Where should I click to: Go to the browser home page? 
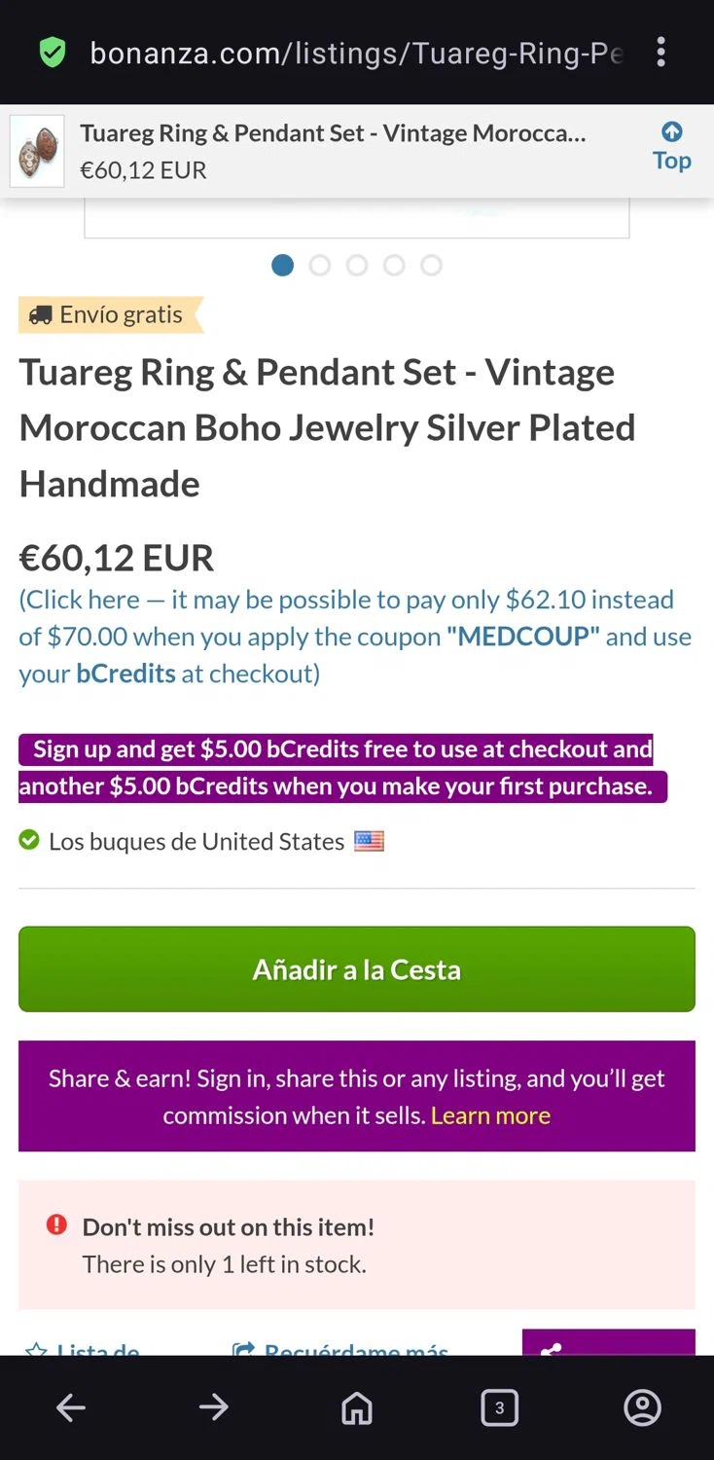356,1407
